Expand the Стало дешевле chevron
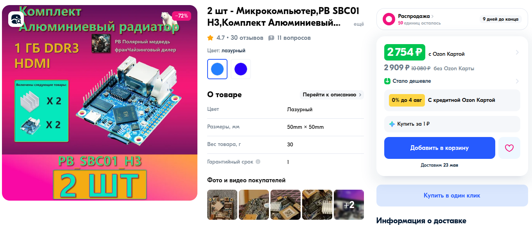The image size is (532, 226). [517, 81]
